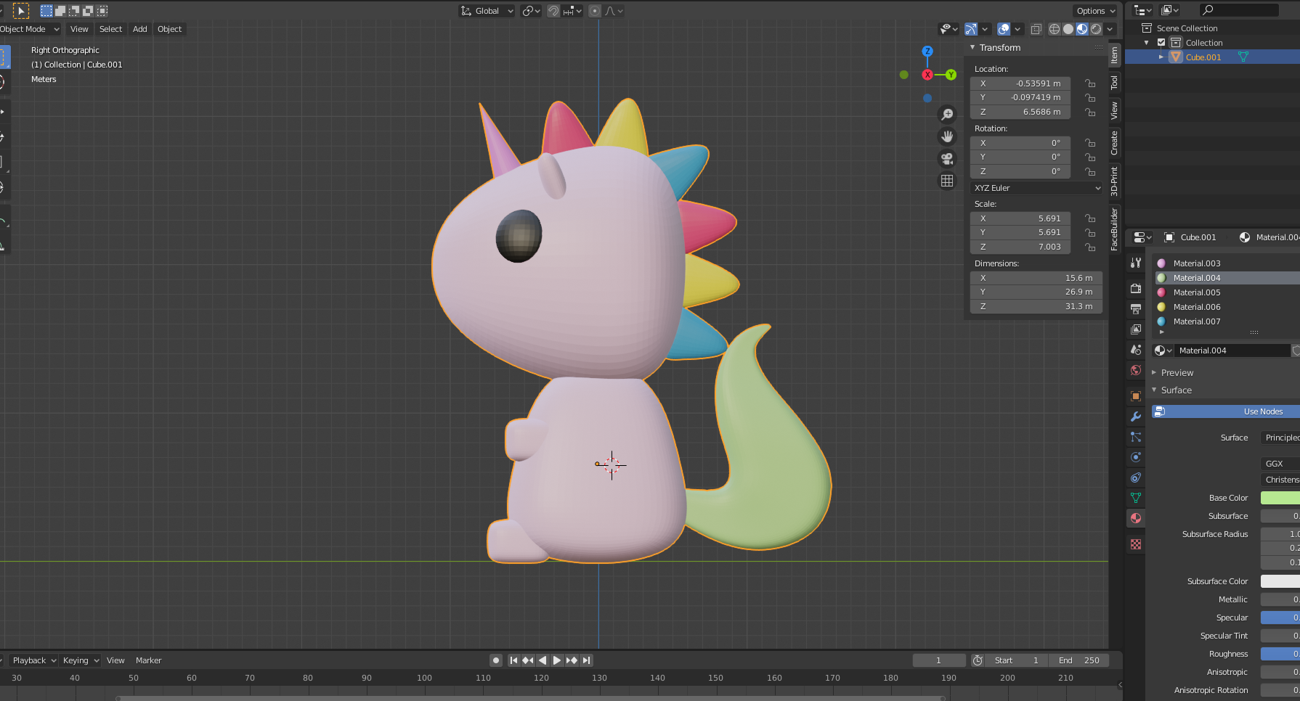Switch to orthographic grid view icon
The width and height of the screenshot is (1300, 701).
click(947, 181)
